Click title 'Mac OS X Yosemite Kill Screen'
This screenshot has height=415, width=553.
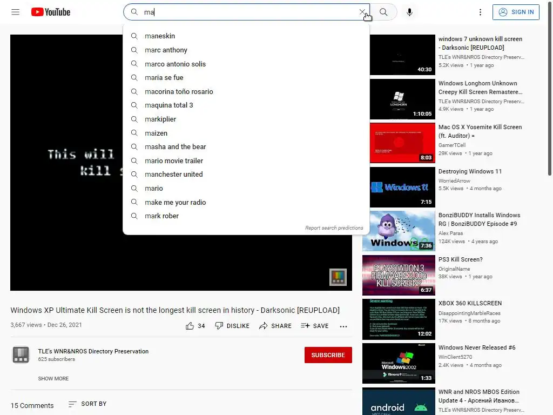[x=480, y=131]
